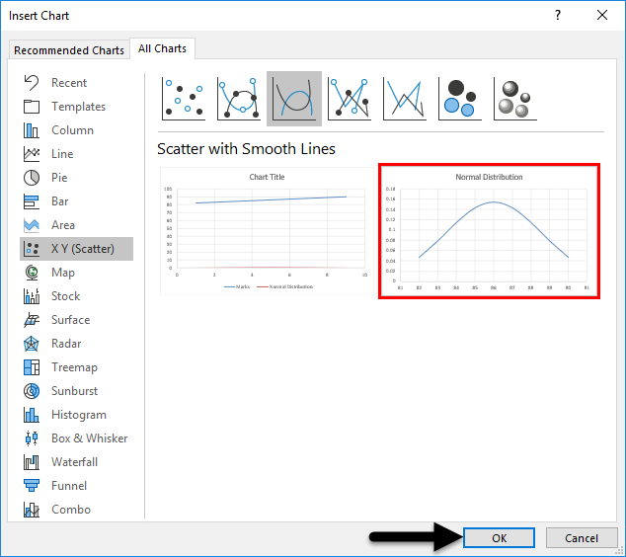Select the Waterfall chart icon
This screenshot has width=626, height=557.
32,462
